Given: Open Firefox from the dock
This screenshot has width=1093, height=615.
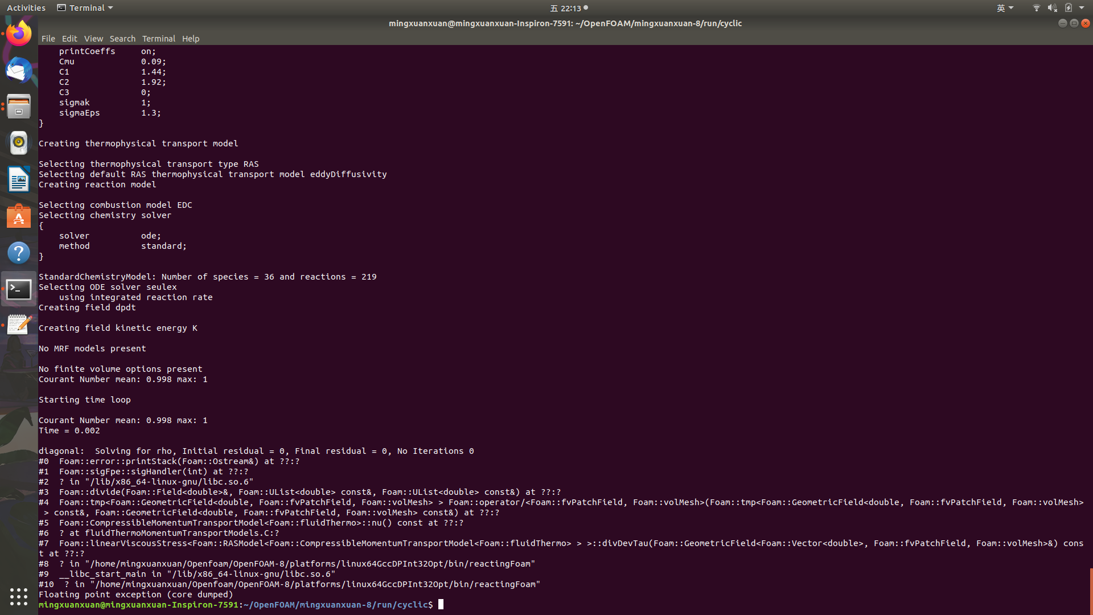Looking at the screenshot, I should click(x=19, y=34).
